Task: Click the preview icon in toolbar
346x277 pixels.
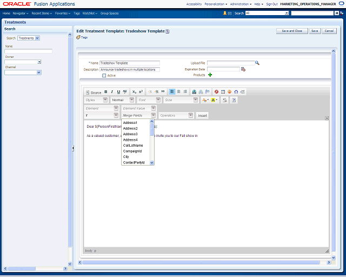Action: coord(225,100)
